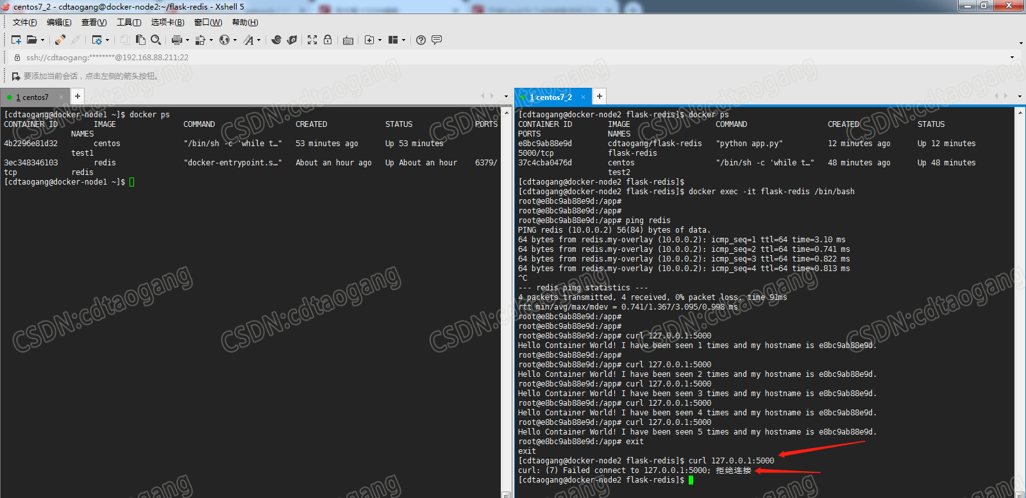1026x498 pixels.
Task: Add new tab beside centos7_2
Action: pyautogui.click(x=599, y=96)
